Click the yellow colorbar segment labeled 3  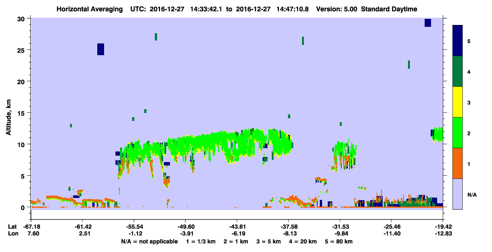pyautogui.click(x=458, y=102)
